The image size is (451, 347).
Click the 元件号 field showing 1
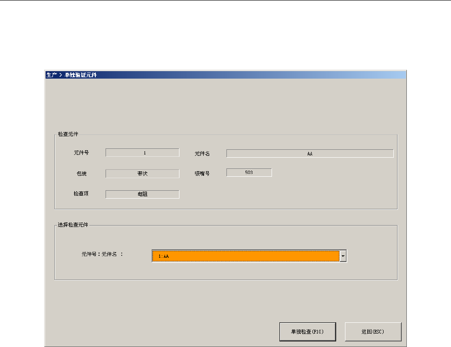click(x=142, y=153)
